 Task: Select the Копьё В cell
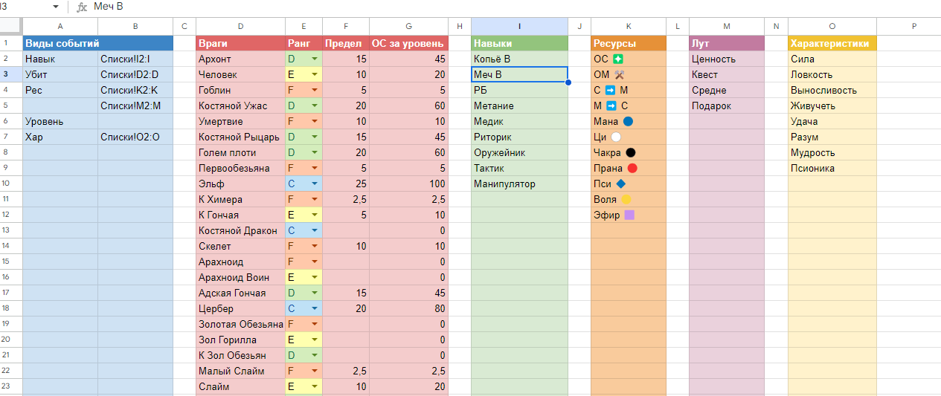point(519,59)
